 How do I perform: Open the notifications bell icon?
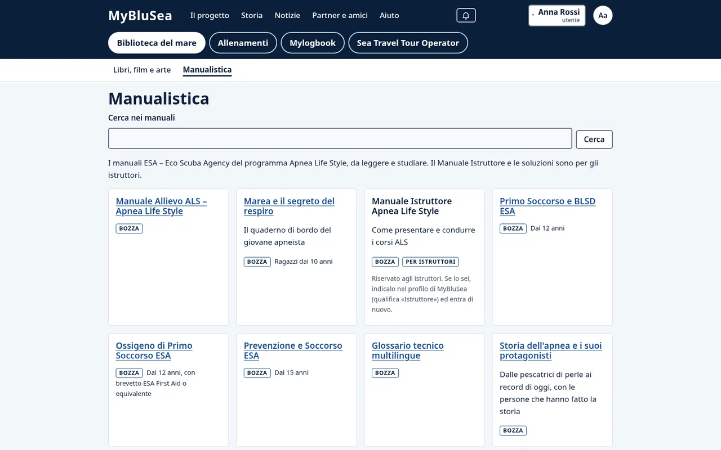466,16
